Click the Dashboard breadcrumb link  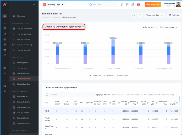click(x=55, y=17)
